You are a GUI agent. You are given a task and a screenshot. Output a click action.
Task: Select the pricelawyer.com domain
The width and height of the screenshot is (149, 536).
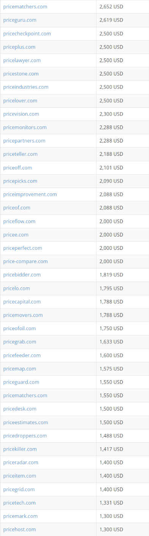[22, 60]
